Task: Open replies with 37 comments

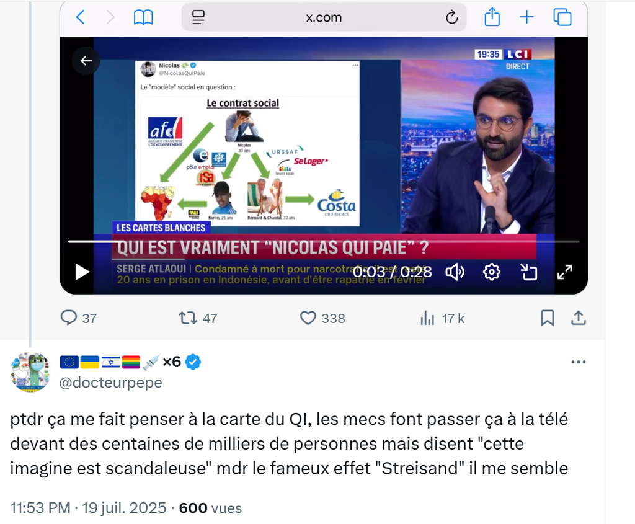Action: 79,318
